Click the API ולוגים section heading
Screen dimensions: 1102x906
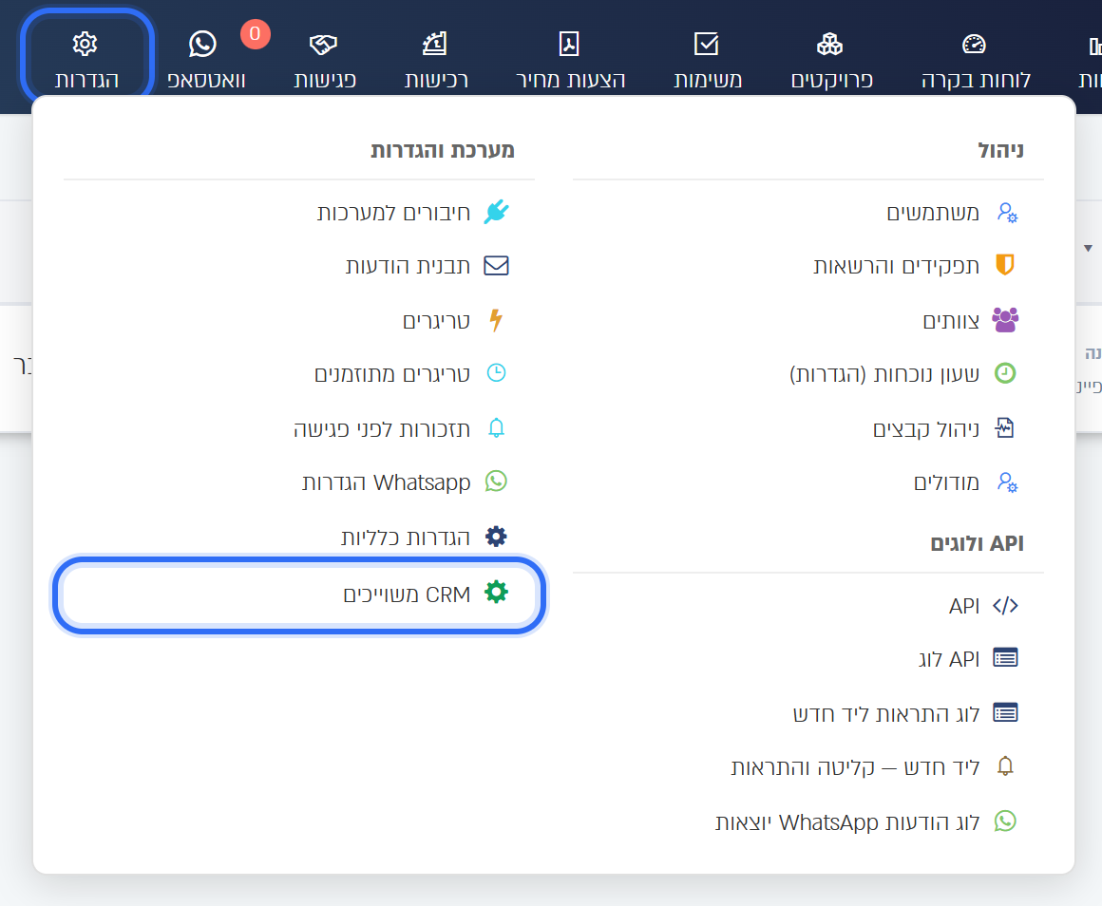coord(977,543)
